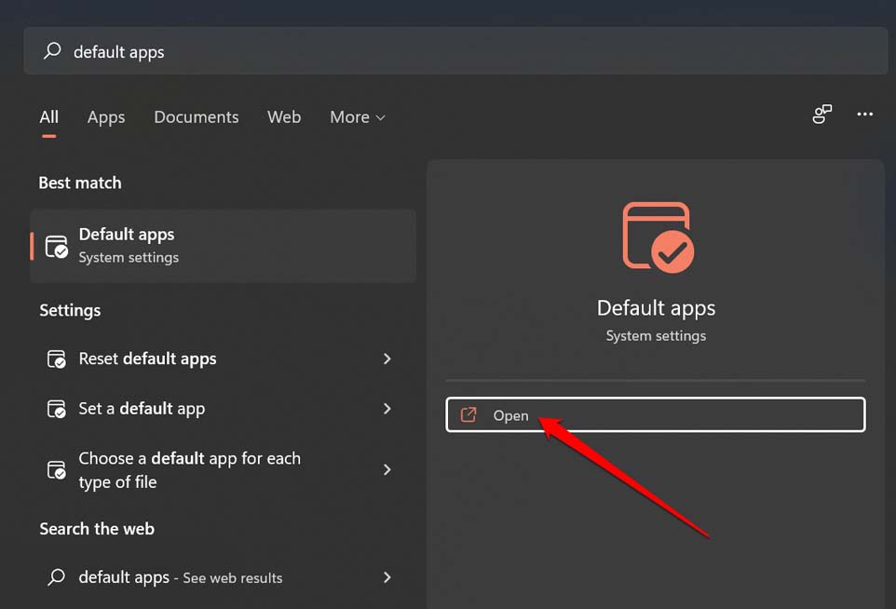Click the Set a default app icon
The width and height of the screenshot is (896, 609).
click(57, 409)
